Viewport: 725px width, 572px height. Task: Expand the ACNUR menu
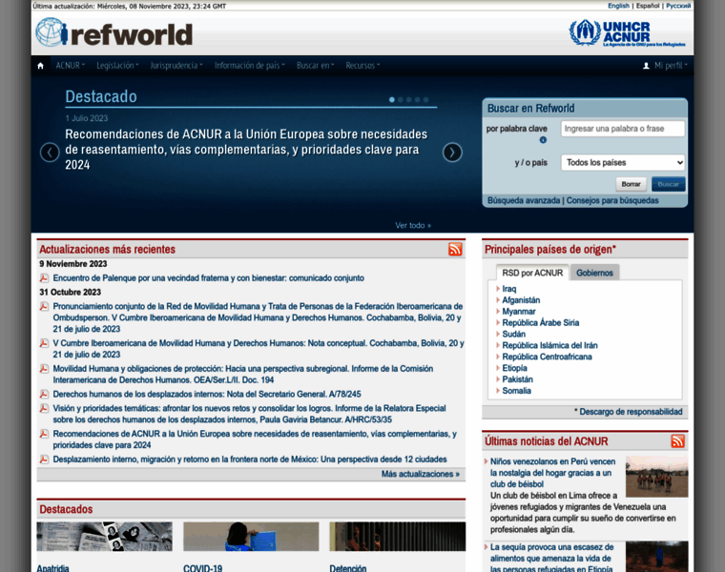click(71, 66)
